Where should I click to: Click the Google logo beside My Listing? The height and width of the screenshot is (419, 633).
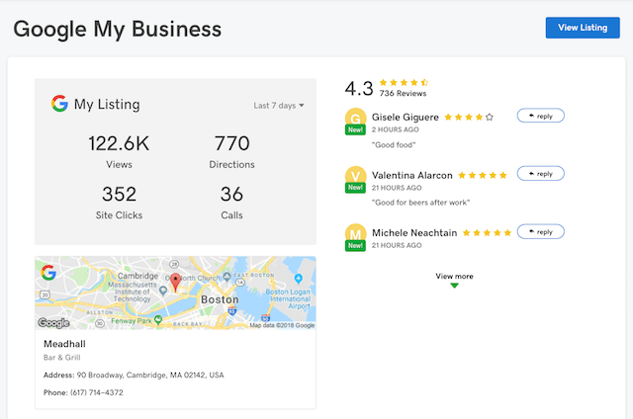(x=59, y=104)
